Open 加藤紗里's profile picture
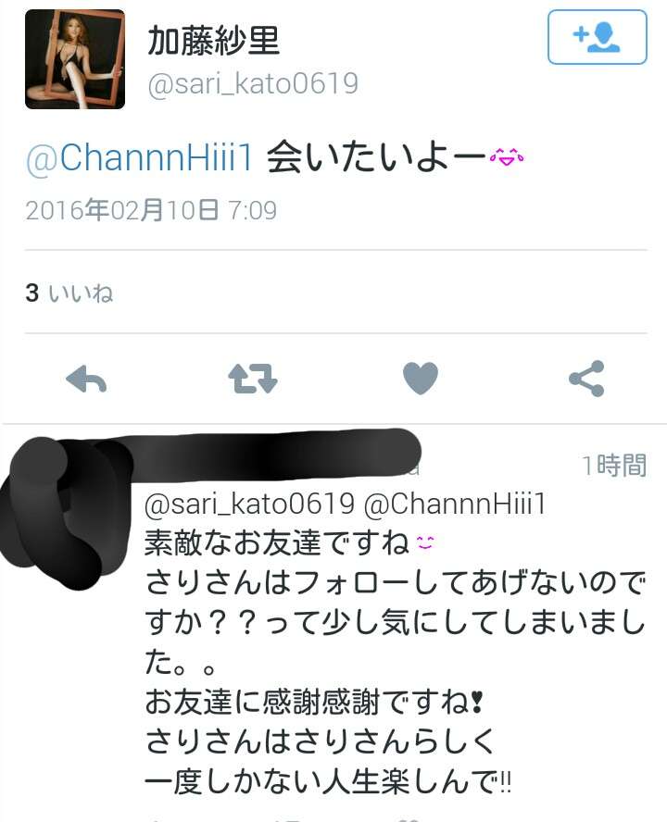 pos(75,59)
